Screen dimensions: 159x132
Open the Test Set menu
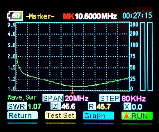[x=60, y=115]
